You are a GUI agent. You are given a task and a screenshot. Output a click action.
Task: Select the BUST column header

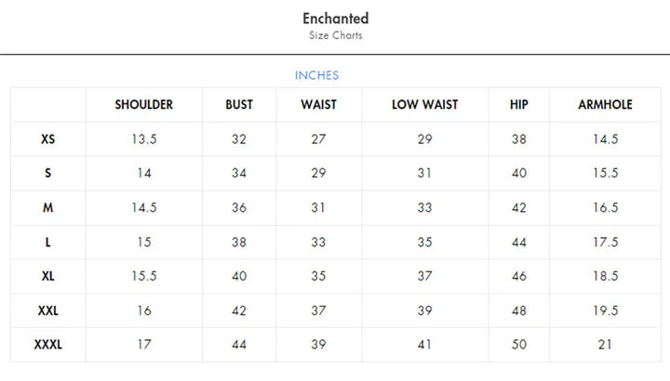[239, 105]
